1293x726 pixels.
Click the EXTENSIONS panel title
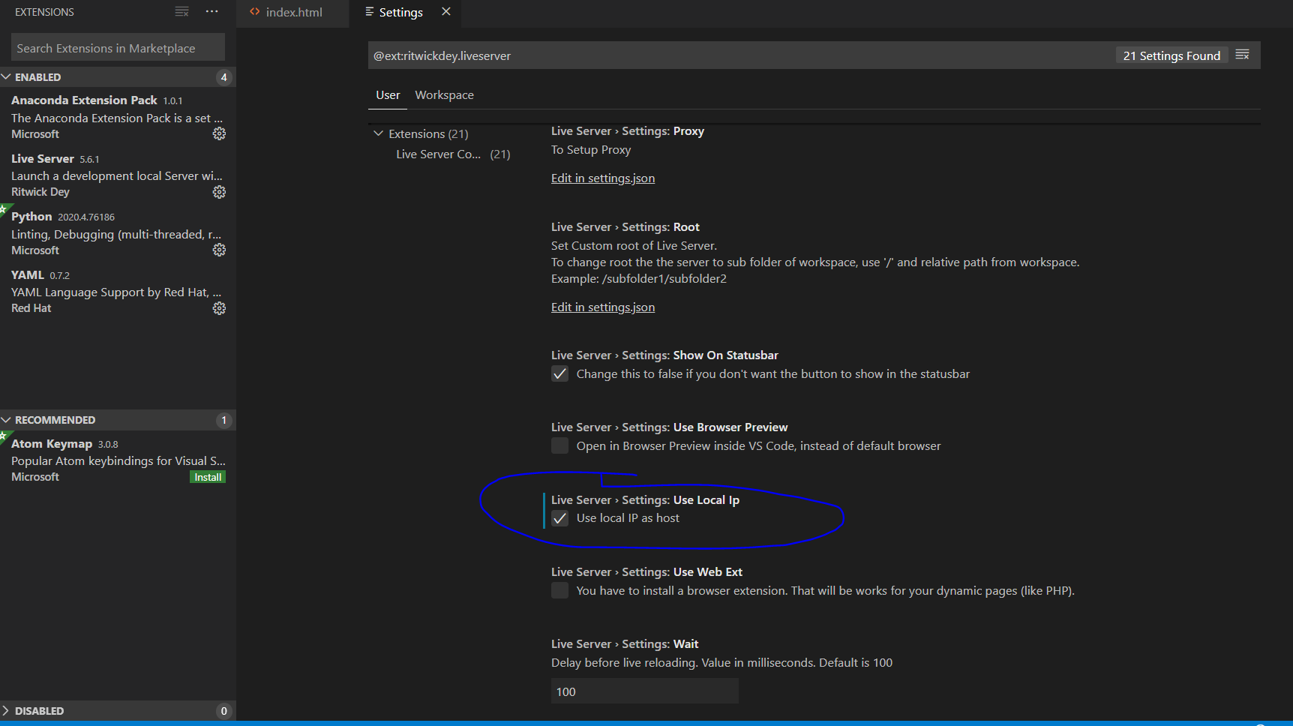pyautogui.click(x=44, y=12)
